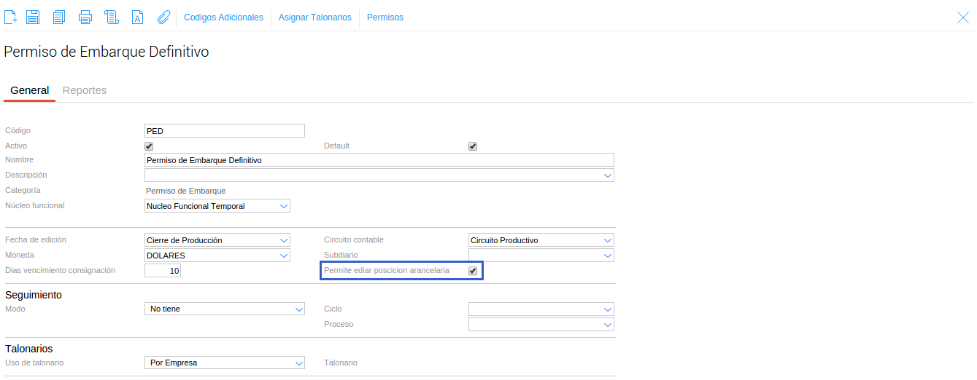Switch to the Reportes tab
This screenshot has width=977, height=380.
(x=85, y=90)
